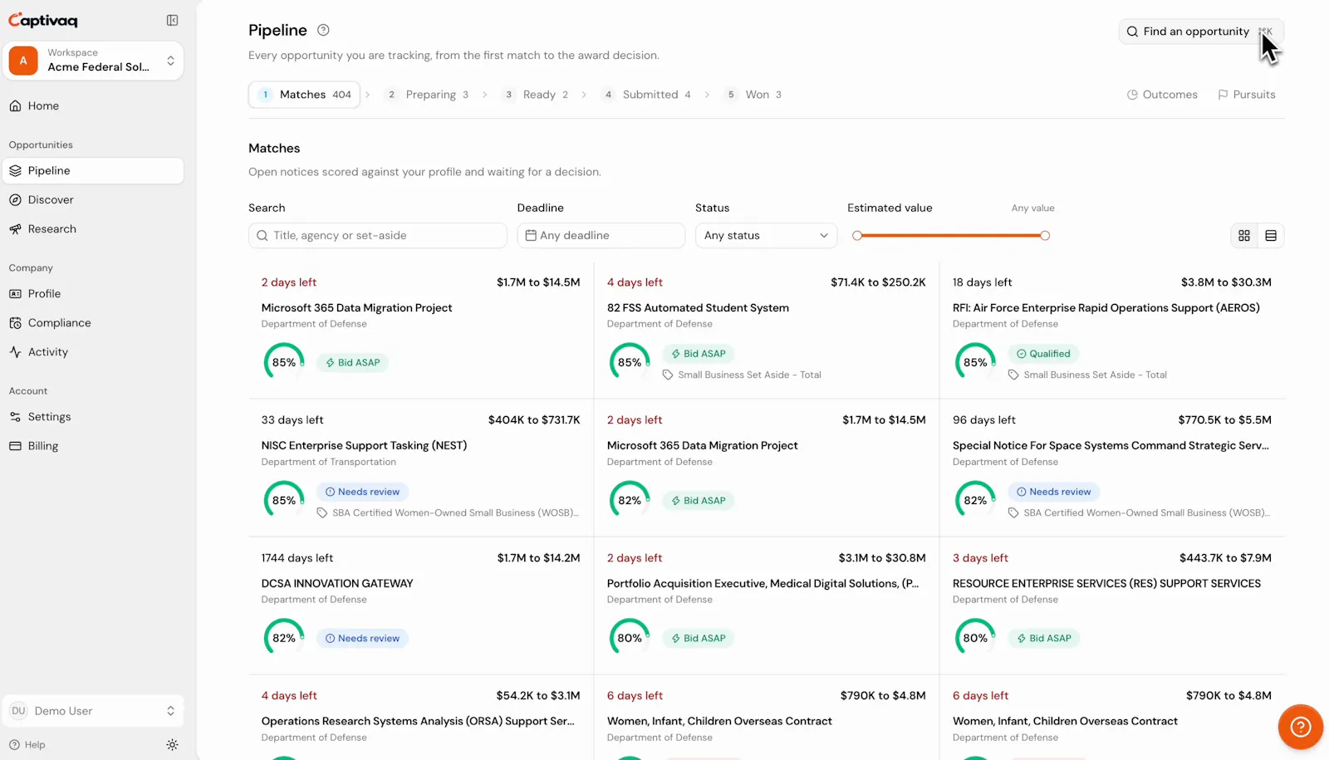Image resolution: width=1329 pixels, height=760 pixels.
Task: Open the Outcomes view
Action: (1162, 95)
